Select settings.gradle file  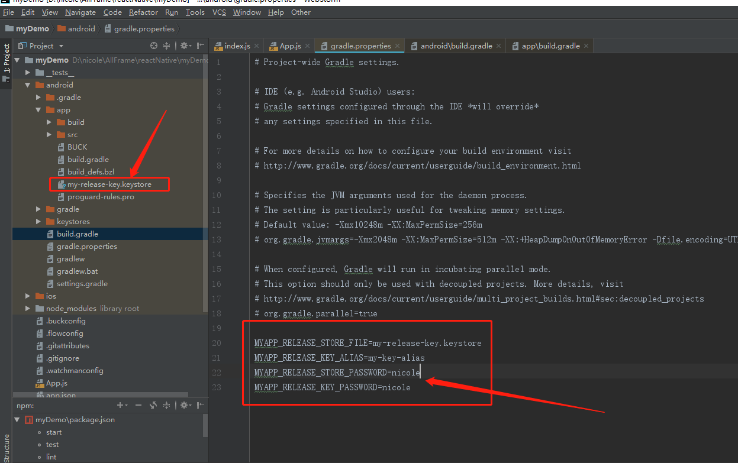tap(82, 284)
